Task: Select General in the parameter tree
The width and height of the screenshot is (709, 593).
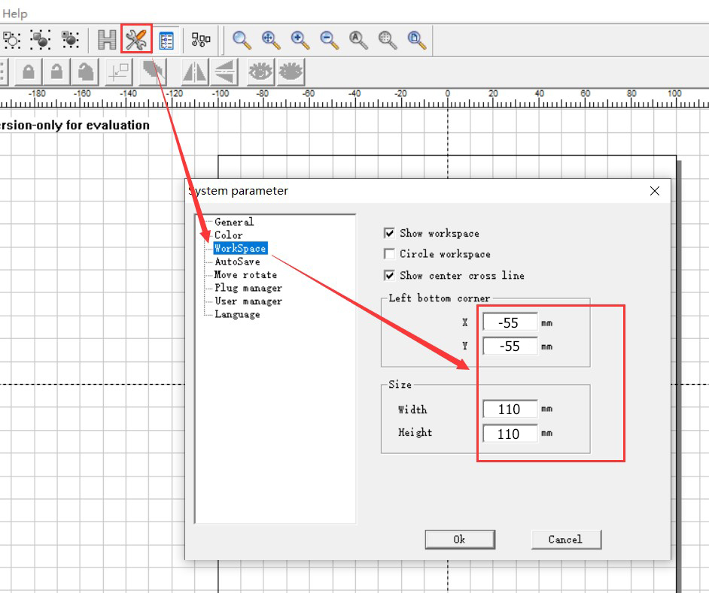Action: [234, 222]
